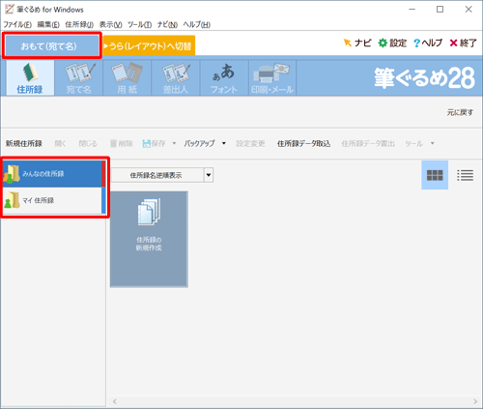Open the ツール(T) menu in menu bar

click(x=139, y=24)
